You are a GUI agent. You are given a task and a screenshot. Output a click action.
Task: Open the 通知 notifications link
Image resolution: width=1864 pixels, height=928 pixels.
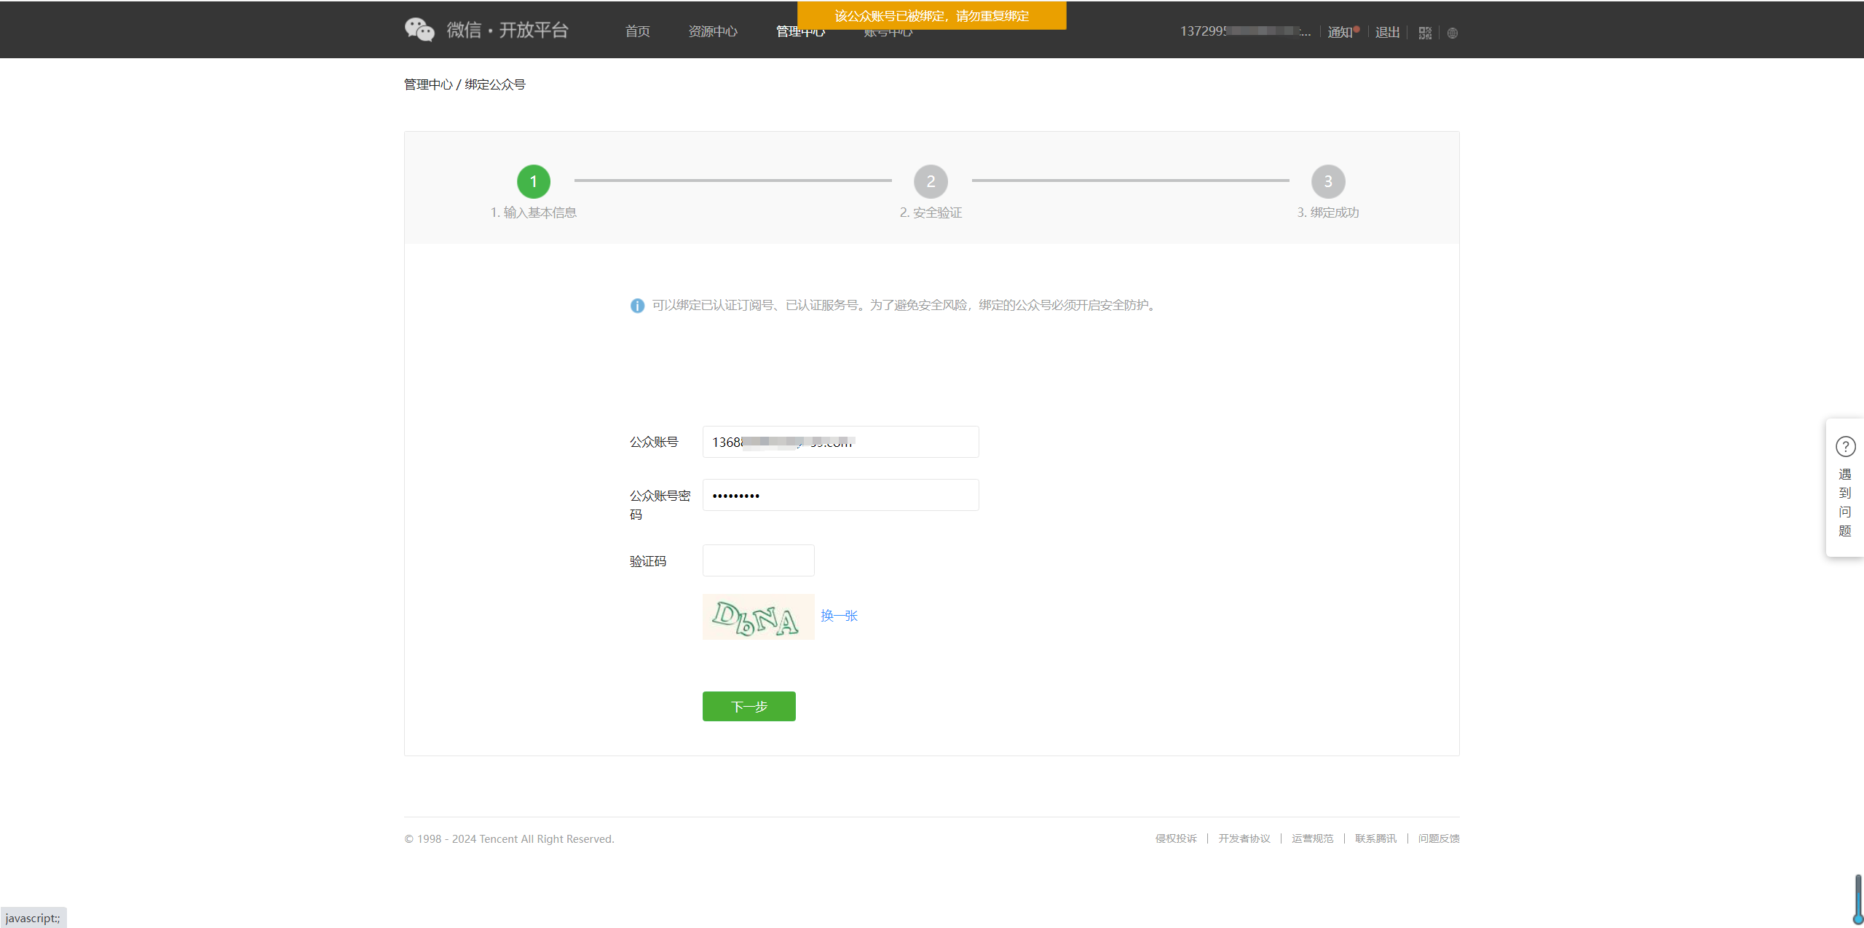pyautogui.click(x=1340, y=32)
